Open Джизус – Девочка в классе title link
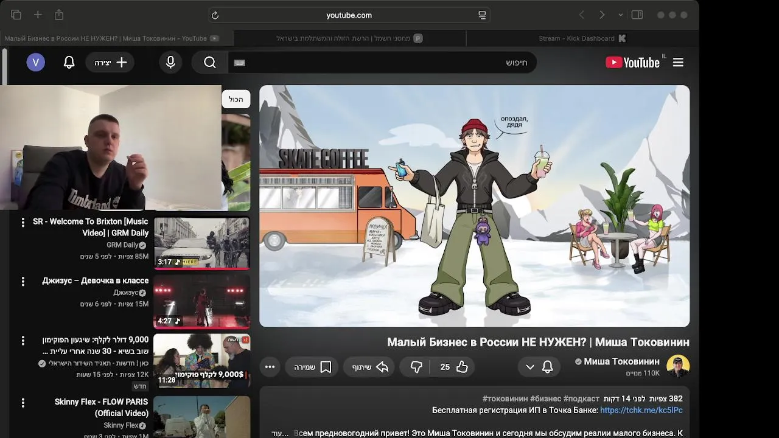Screen dimensions: 779x438 point(96,280)
